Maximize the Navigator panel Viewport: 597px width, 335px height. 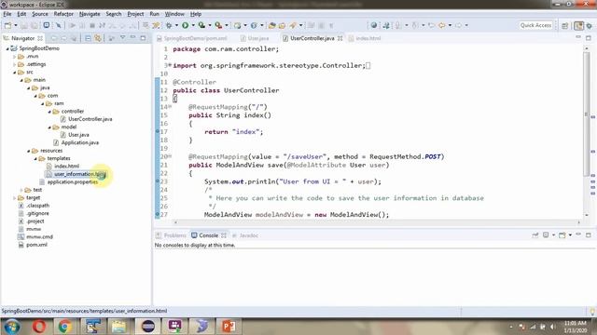(x=143, y=38)
